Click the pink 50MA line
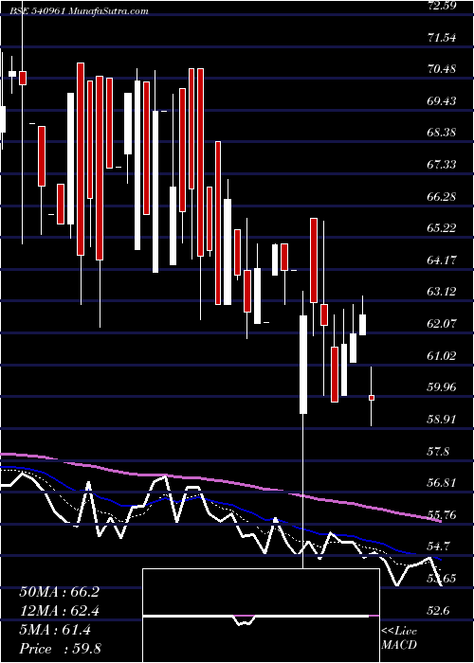Image resolution: width=474 pixels, height=663 pixels. 220,481
